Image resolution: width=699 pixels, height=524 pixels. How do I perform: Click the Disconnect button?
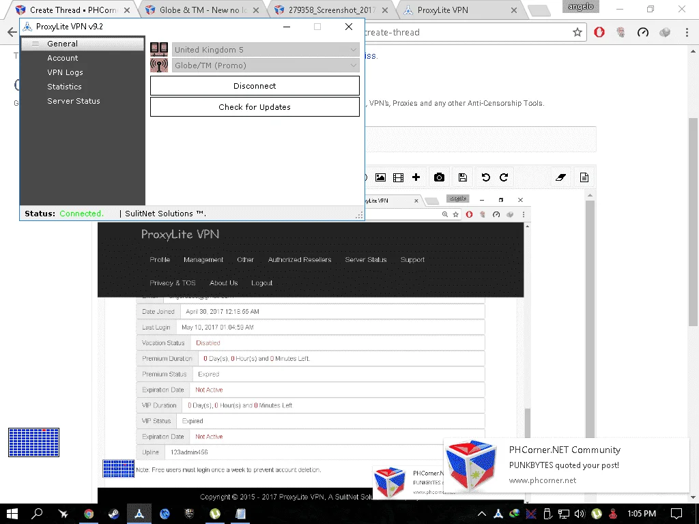(x=255, y=85)
